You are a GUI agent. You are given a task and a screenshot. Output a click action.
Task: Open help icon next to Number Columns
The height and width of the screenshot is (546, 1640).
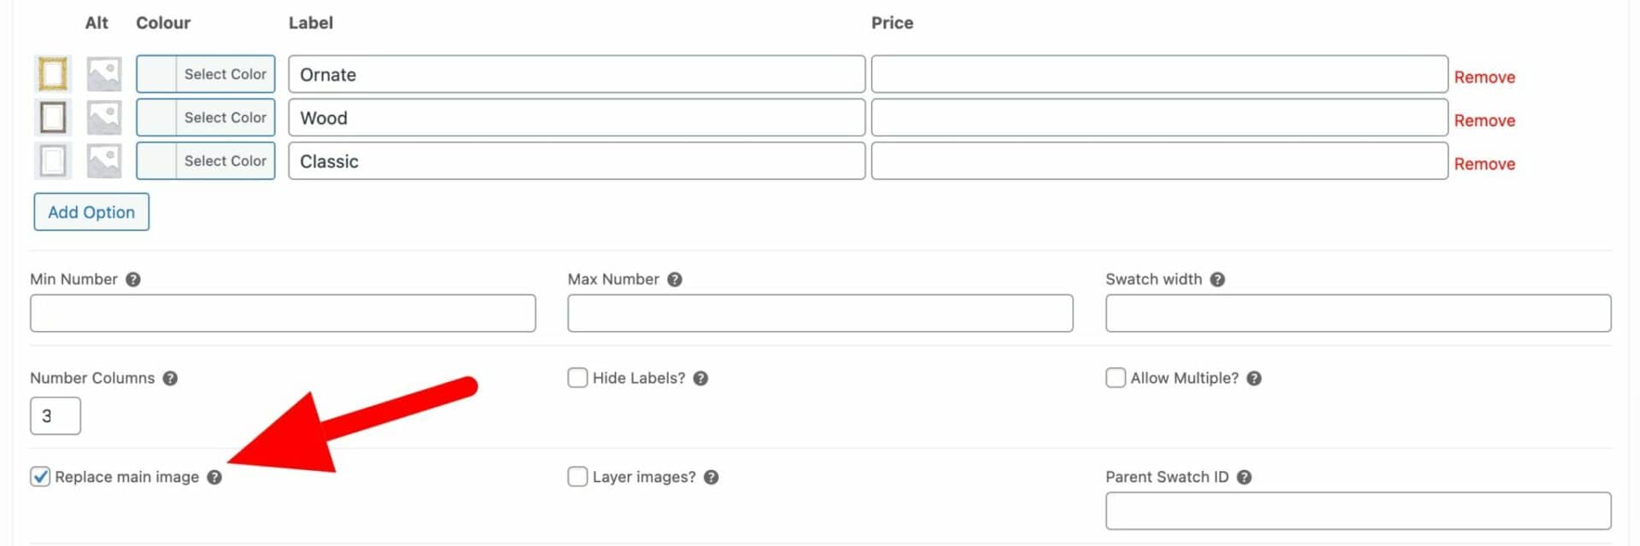tap(171, 378)
